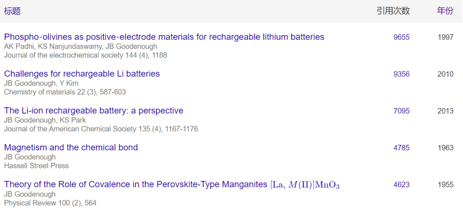This screenshot has height=208, width=463.
Task: Click the 'Physical Review 100 (2), 564' line
Action: 50,203
